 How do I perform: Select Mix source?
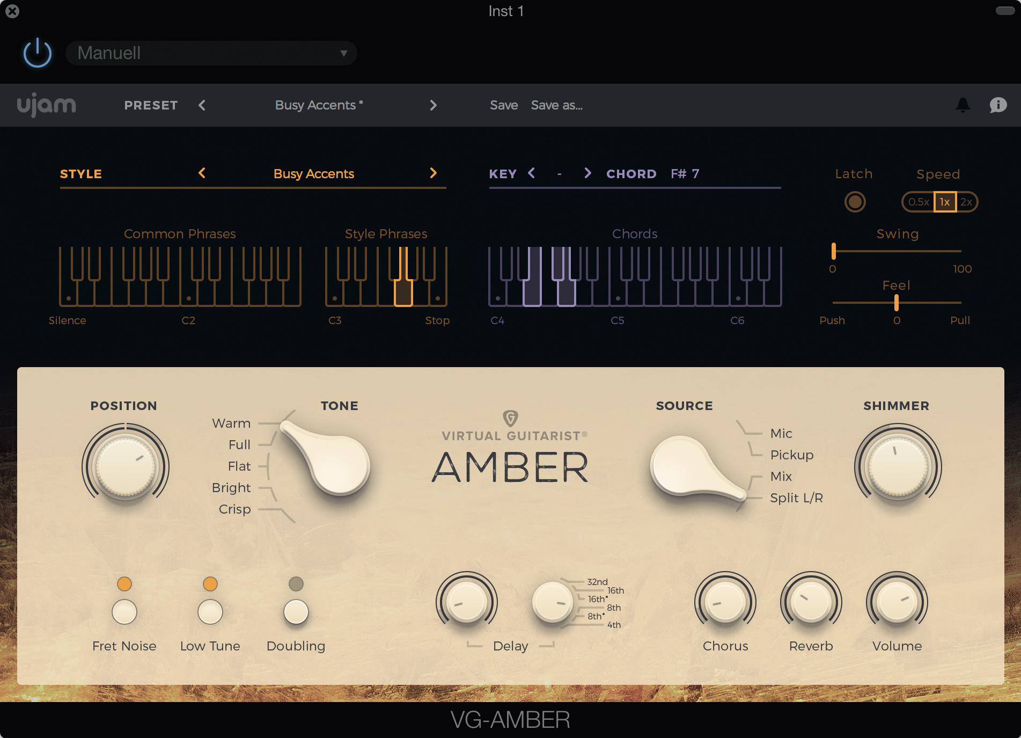[781, 476]
